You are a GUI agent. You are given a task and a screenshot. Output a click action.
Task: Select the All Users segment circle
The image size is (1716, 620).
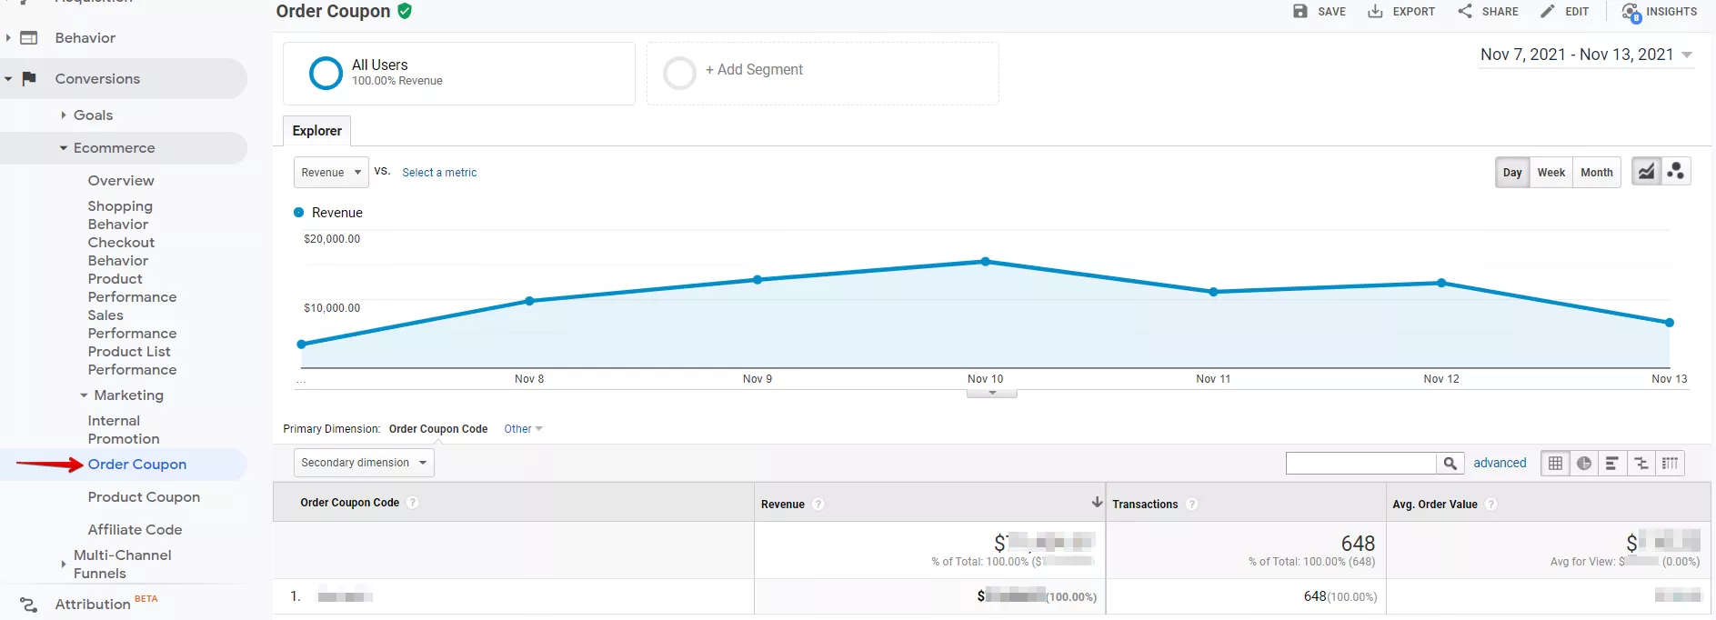point(326,73)
